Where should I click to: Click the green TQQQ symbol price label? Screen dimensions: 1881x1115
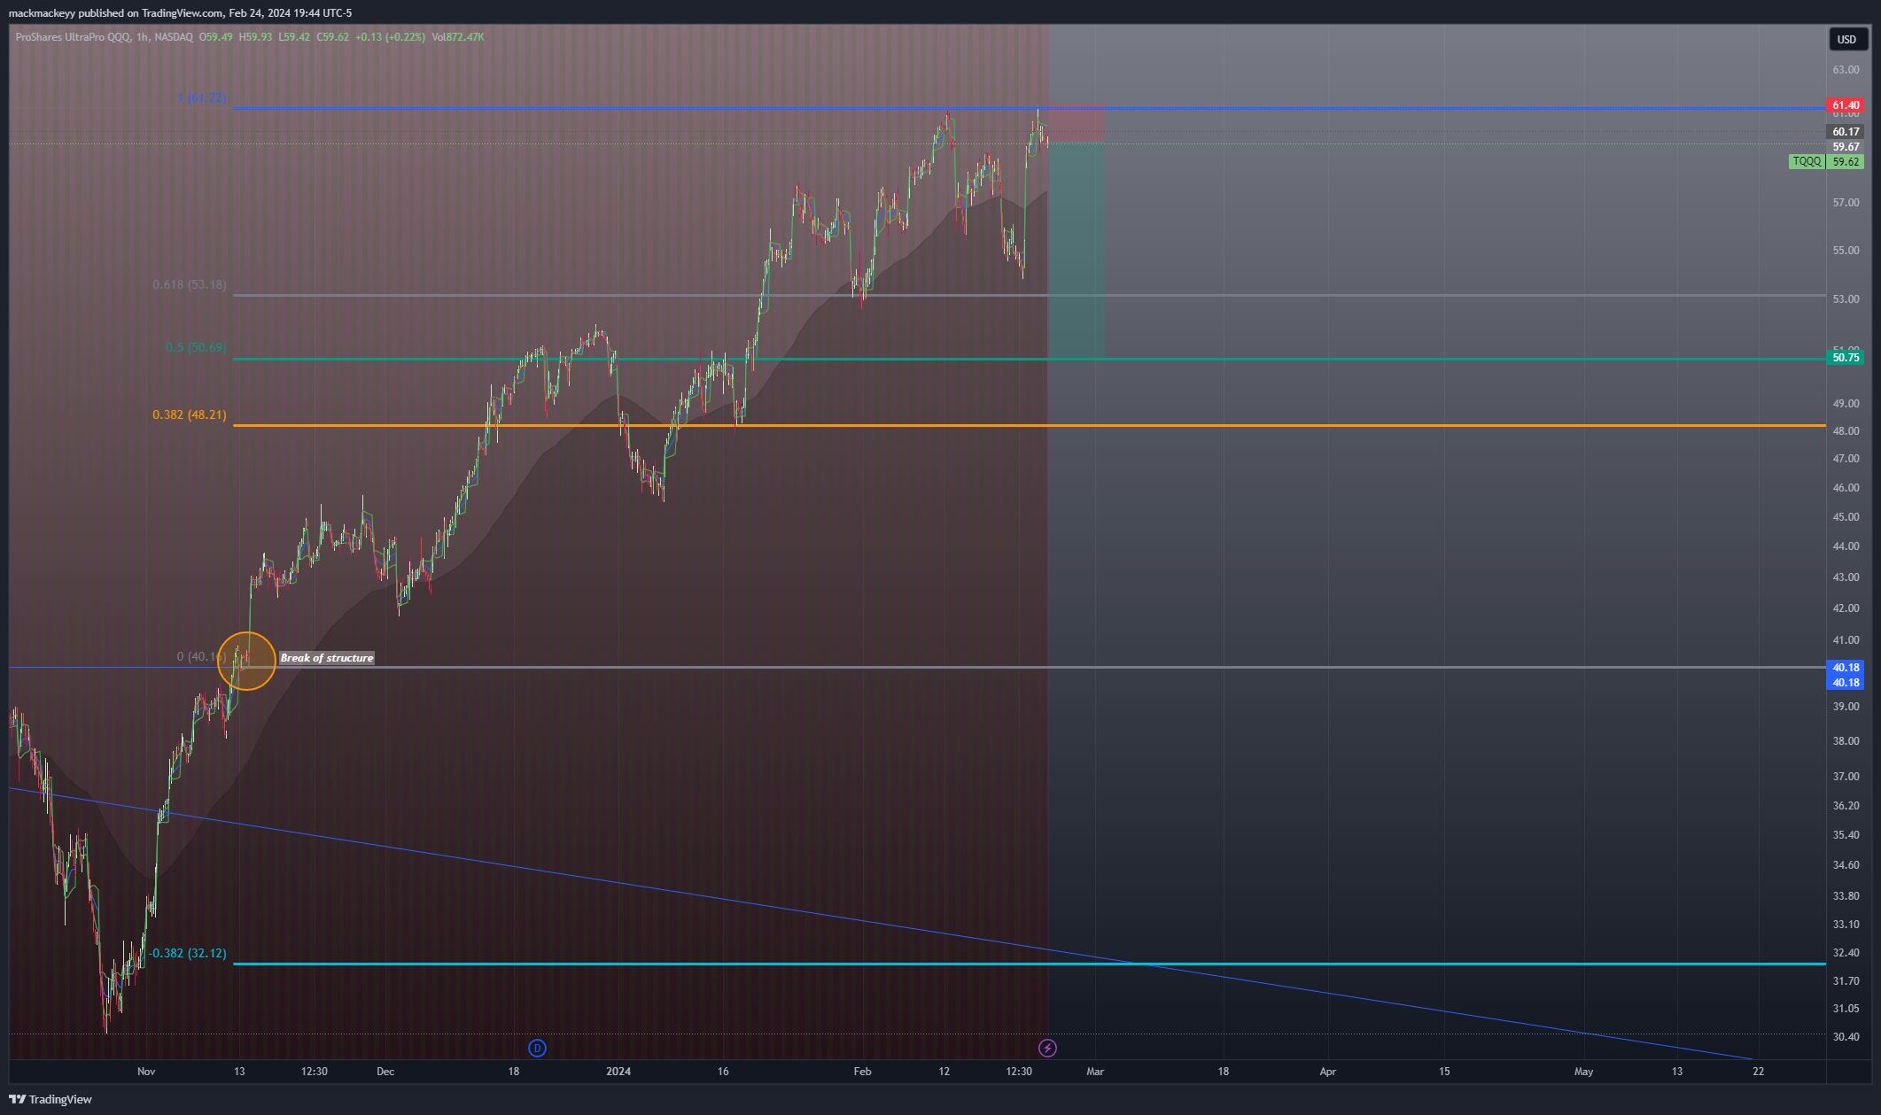coord(1807,161)
